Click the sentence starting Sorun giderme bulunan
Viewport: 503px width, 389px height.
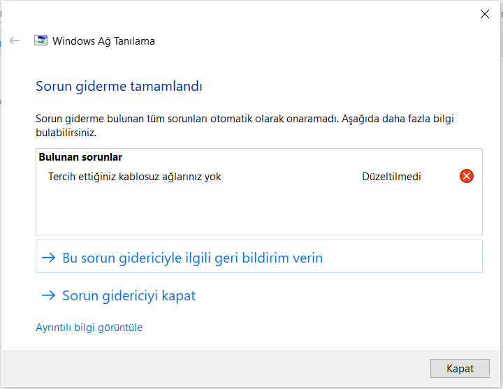click(245, 126)
